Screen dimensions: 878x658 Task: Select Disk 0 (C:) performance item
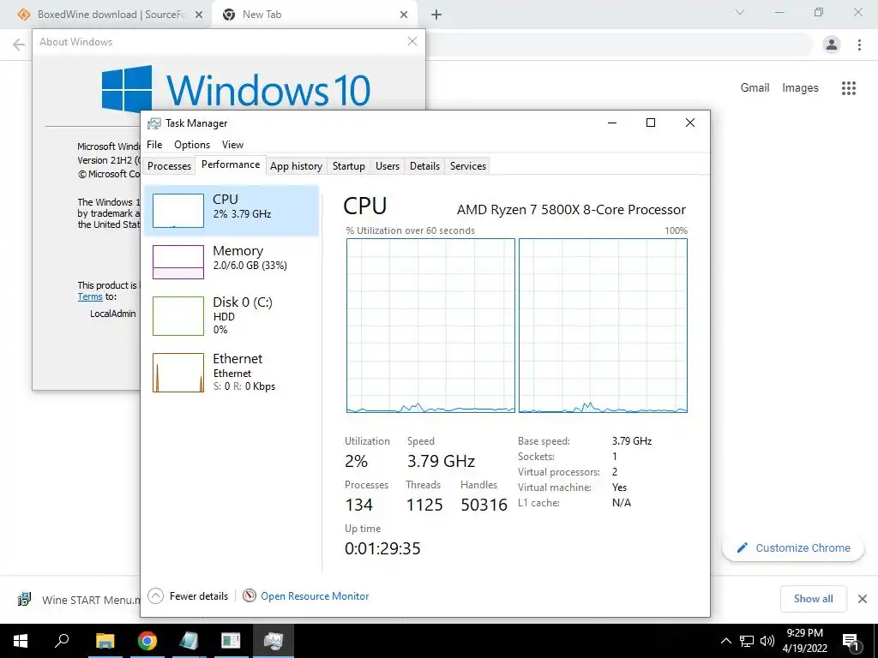tap(232, 316)
